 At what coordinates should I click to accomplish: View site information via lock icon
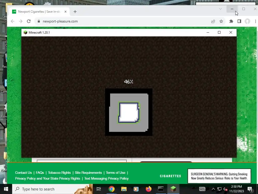click(39, 21)
